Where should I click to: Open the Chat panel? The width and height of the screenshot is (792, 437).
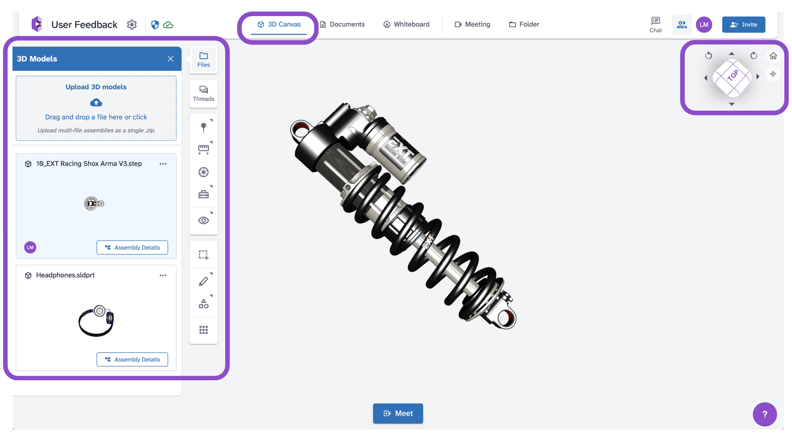click(656, 25)
